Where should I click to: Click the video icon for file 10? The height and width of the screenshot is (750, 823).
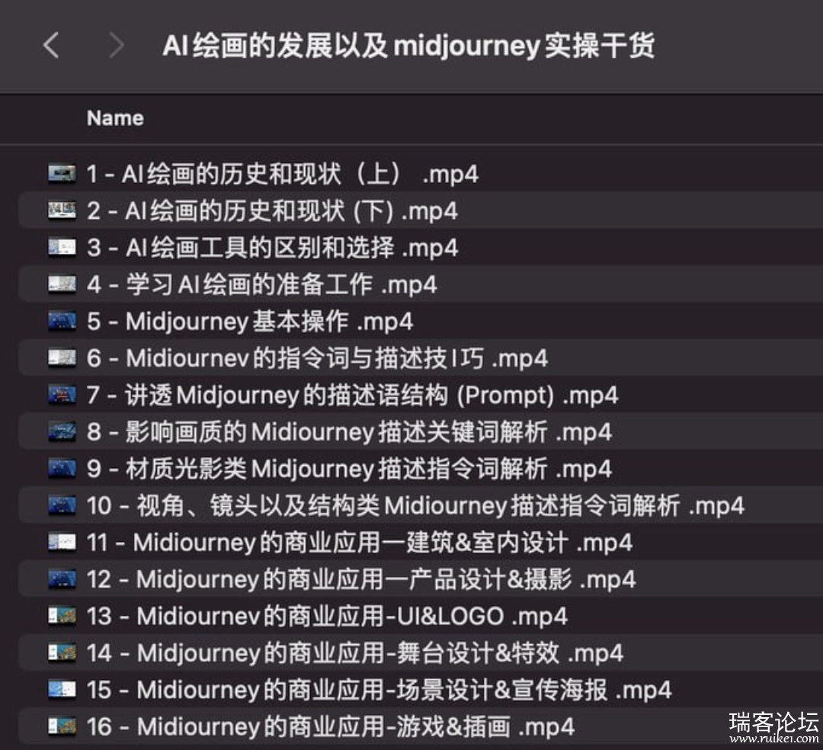[x=62, y=505]
